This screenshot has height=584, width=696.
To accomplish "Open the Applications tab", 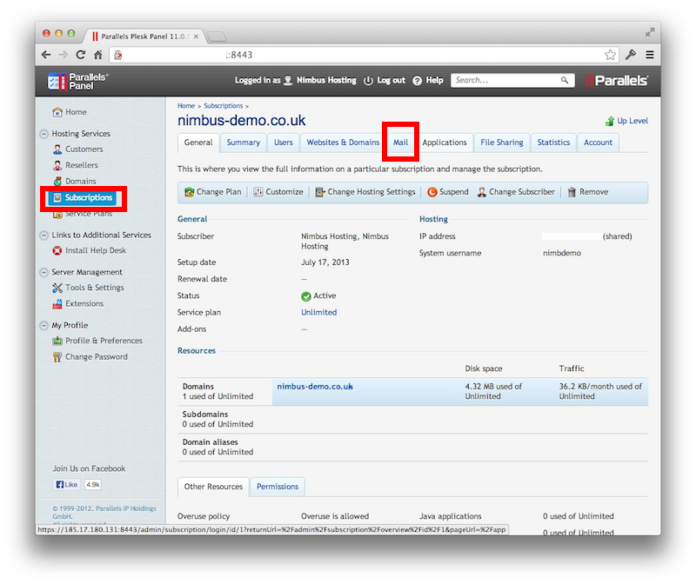I will tap(445, 143).
